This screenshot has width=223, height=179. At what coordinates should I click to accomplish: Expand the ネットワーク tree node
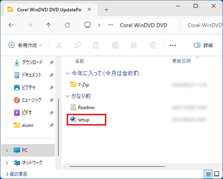tap(7, 163)
